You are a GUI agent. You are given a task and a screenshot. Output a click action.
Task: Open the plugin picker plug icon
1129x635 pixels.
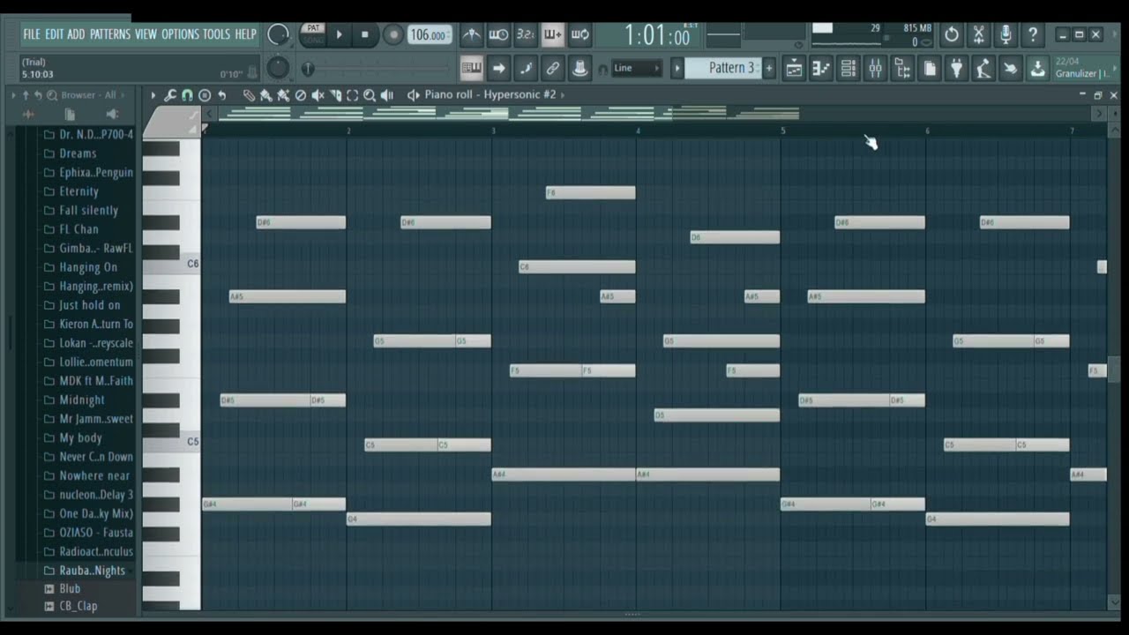(956, 68)
